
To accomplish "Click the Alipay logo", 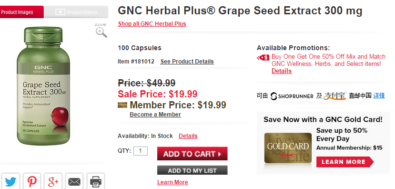I will tap(335, 96).
